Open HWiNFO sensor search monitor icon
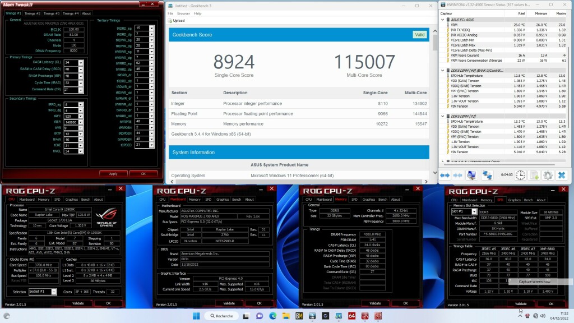The height and width of the screenshot is (323, 574). click(471, 176)
